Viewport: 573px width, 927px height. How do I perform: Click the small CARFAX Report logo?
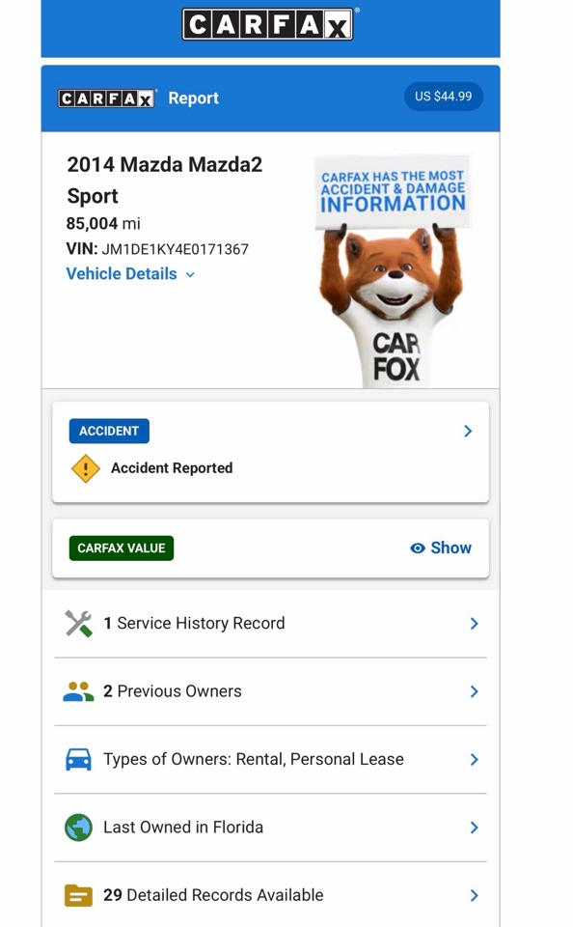(107, 98)
